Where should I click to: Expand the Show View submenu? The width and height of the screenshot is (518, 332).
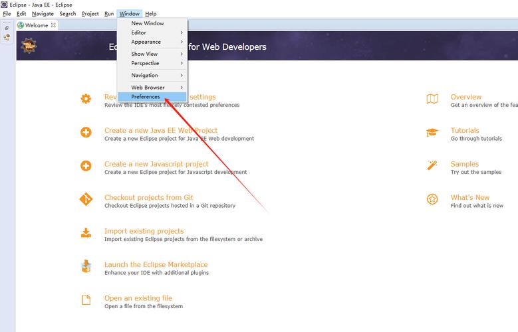pyautogui.click(x=153, y=54)
